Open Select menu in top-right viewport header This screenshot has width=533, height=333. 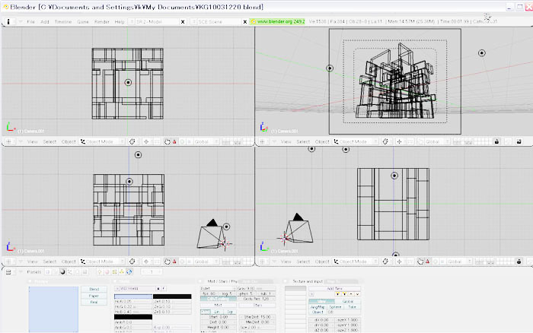303,141
